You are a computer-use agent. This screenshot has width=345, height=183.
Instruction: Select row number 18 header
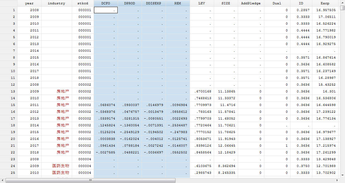click(x=9, y=125)
